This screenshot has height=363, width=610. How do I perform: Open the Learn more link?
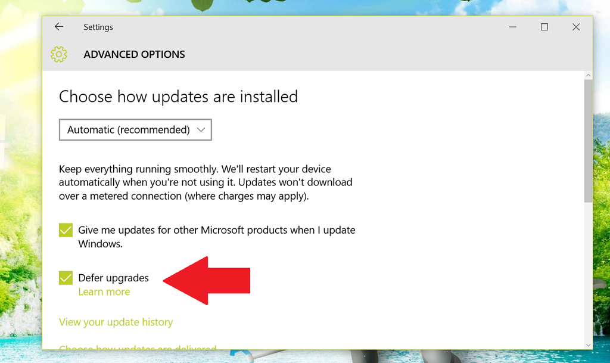tap(104, 291)
